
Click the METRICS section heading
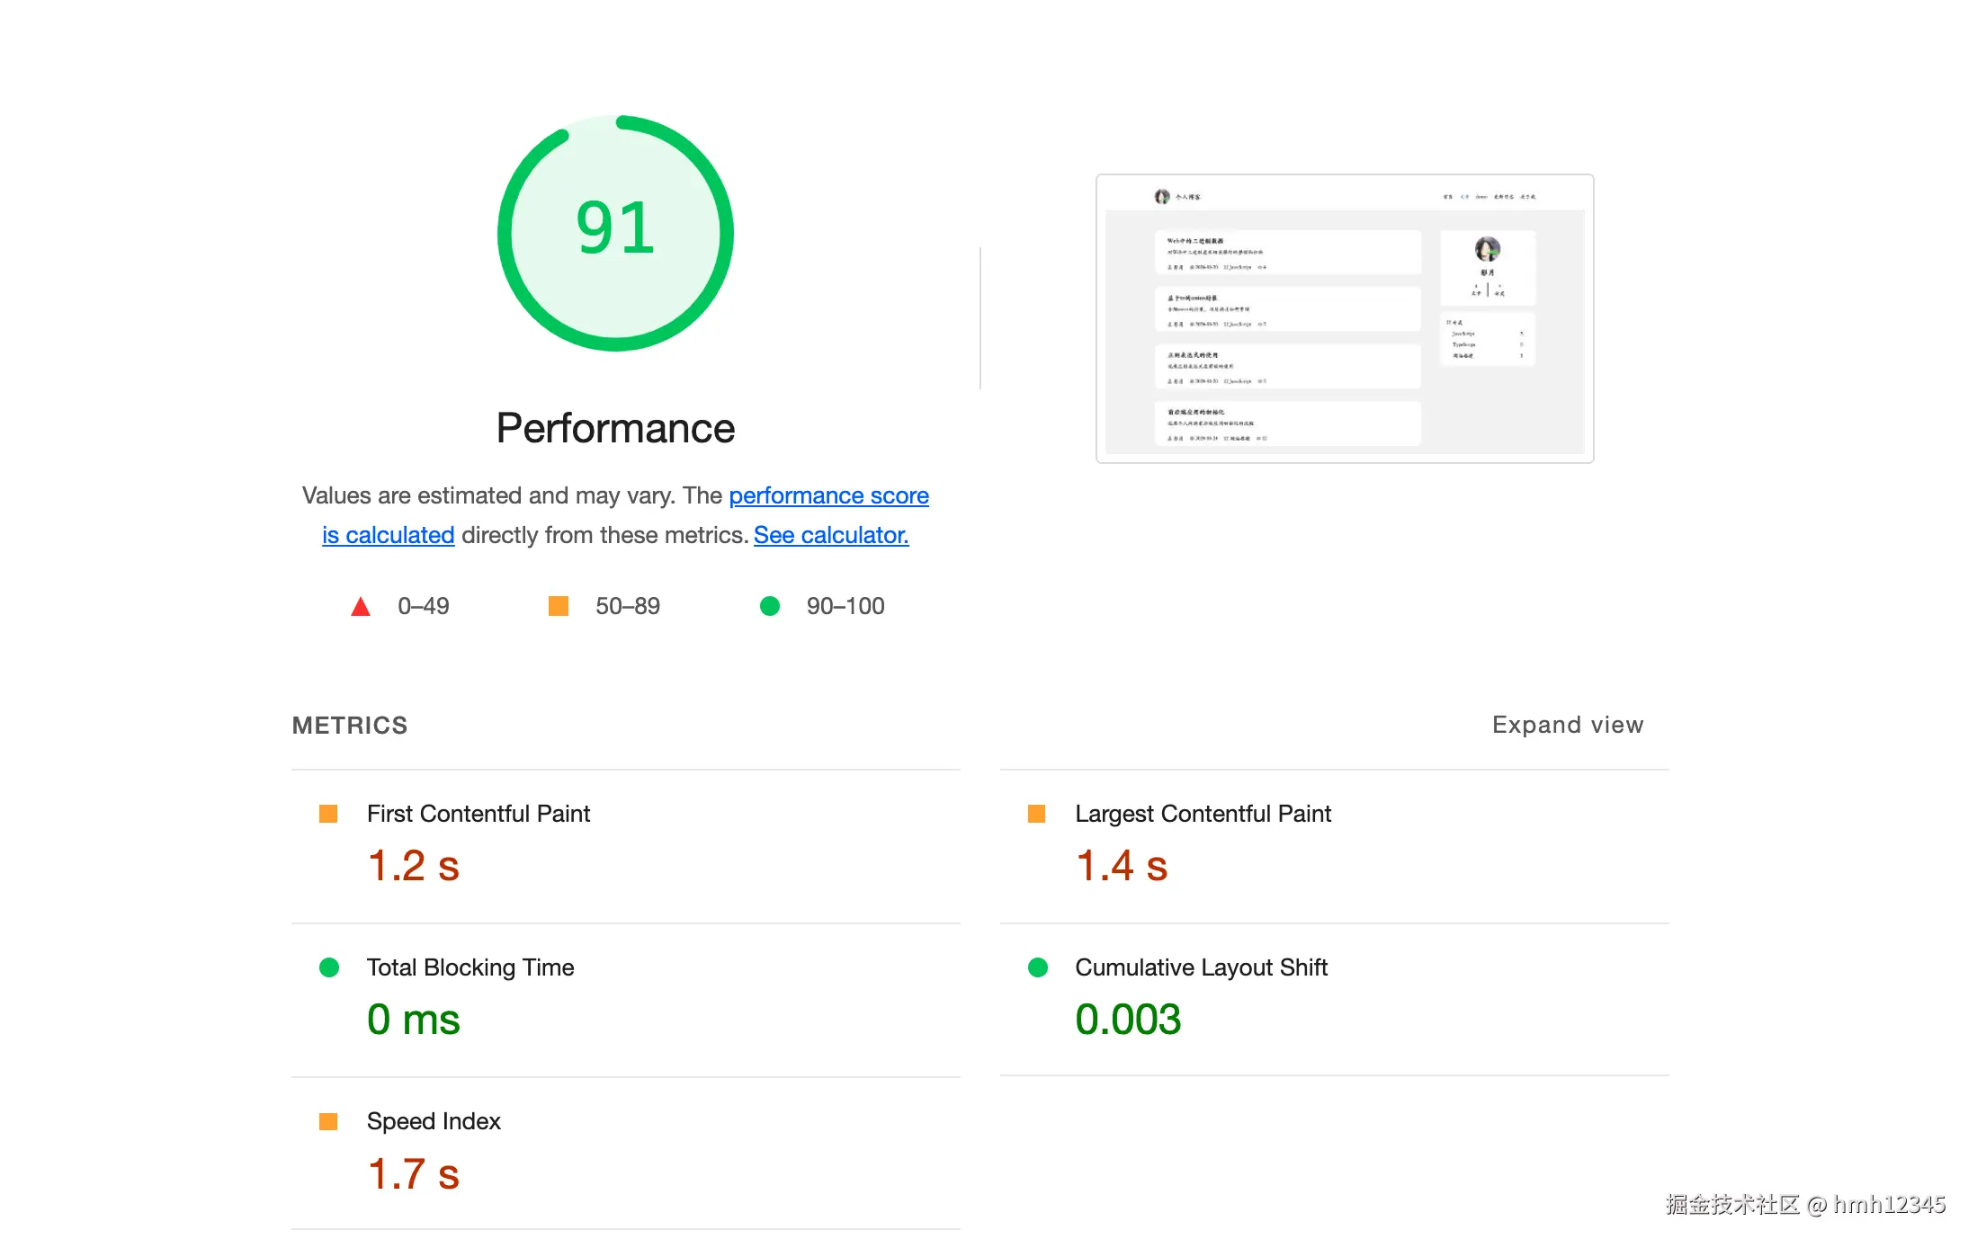click(350, 726)
